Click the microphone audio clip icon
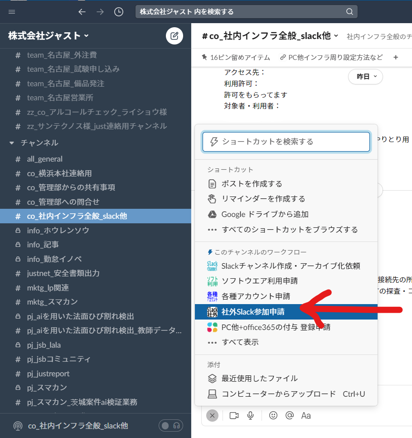The image size is (412, 438). (251, 416)
